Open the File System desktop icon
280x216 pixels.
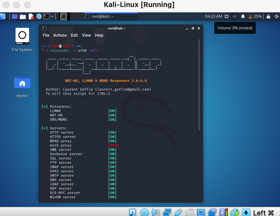click(22, 40)
